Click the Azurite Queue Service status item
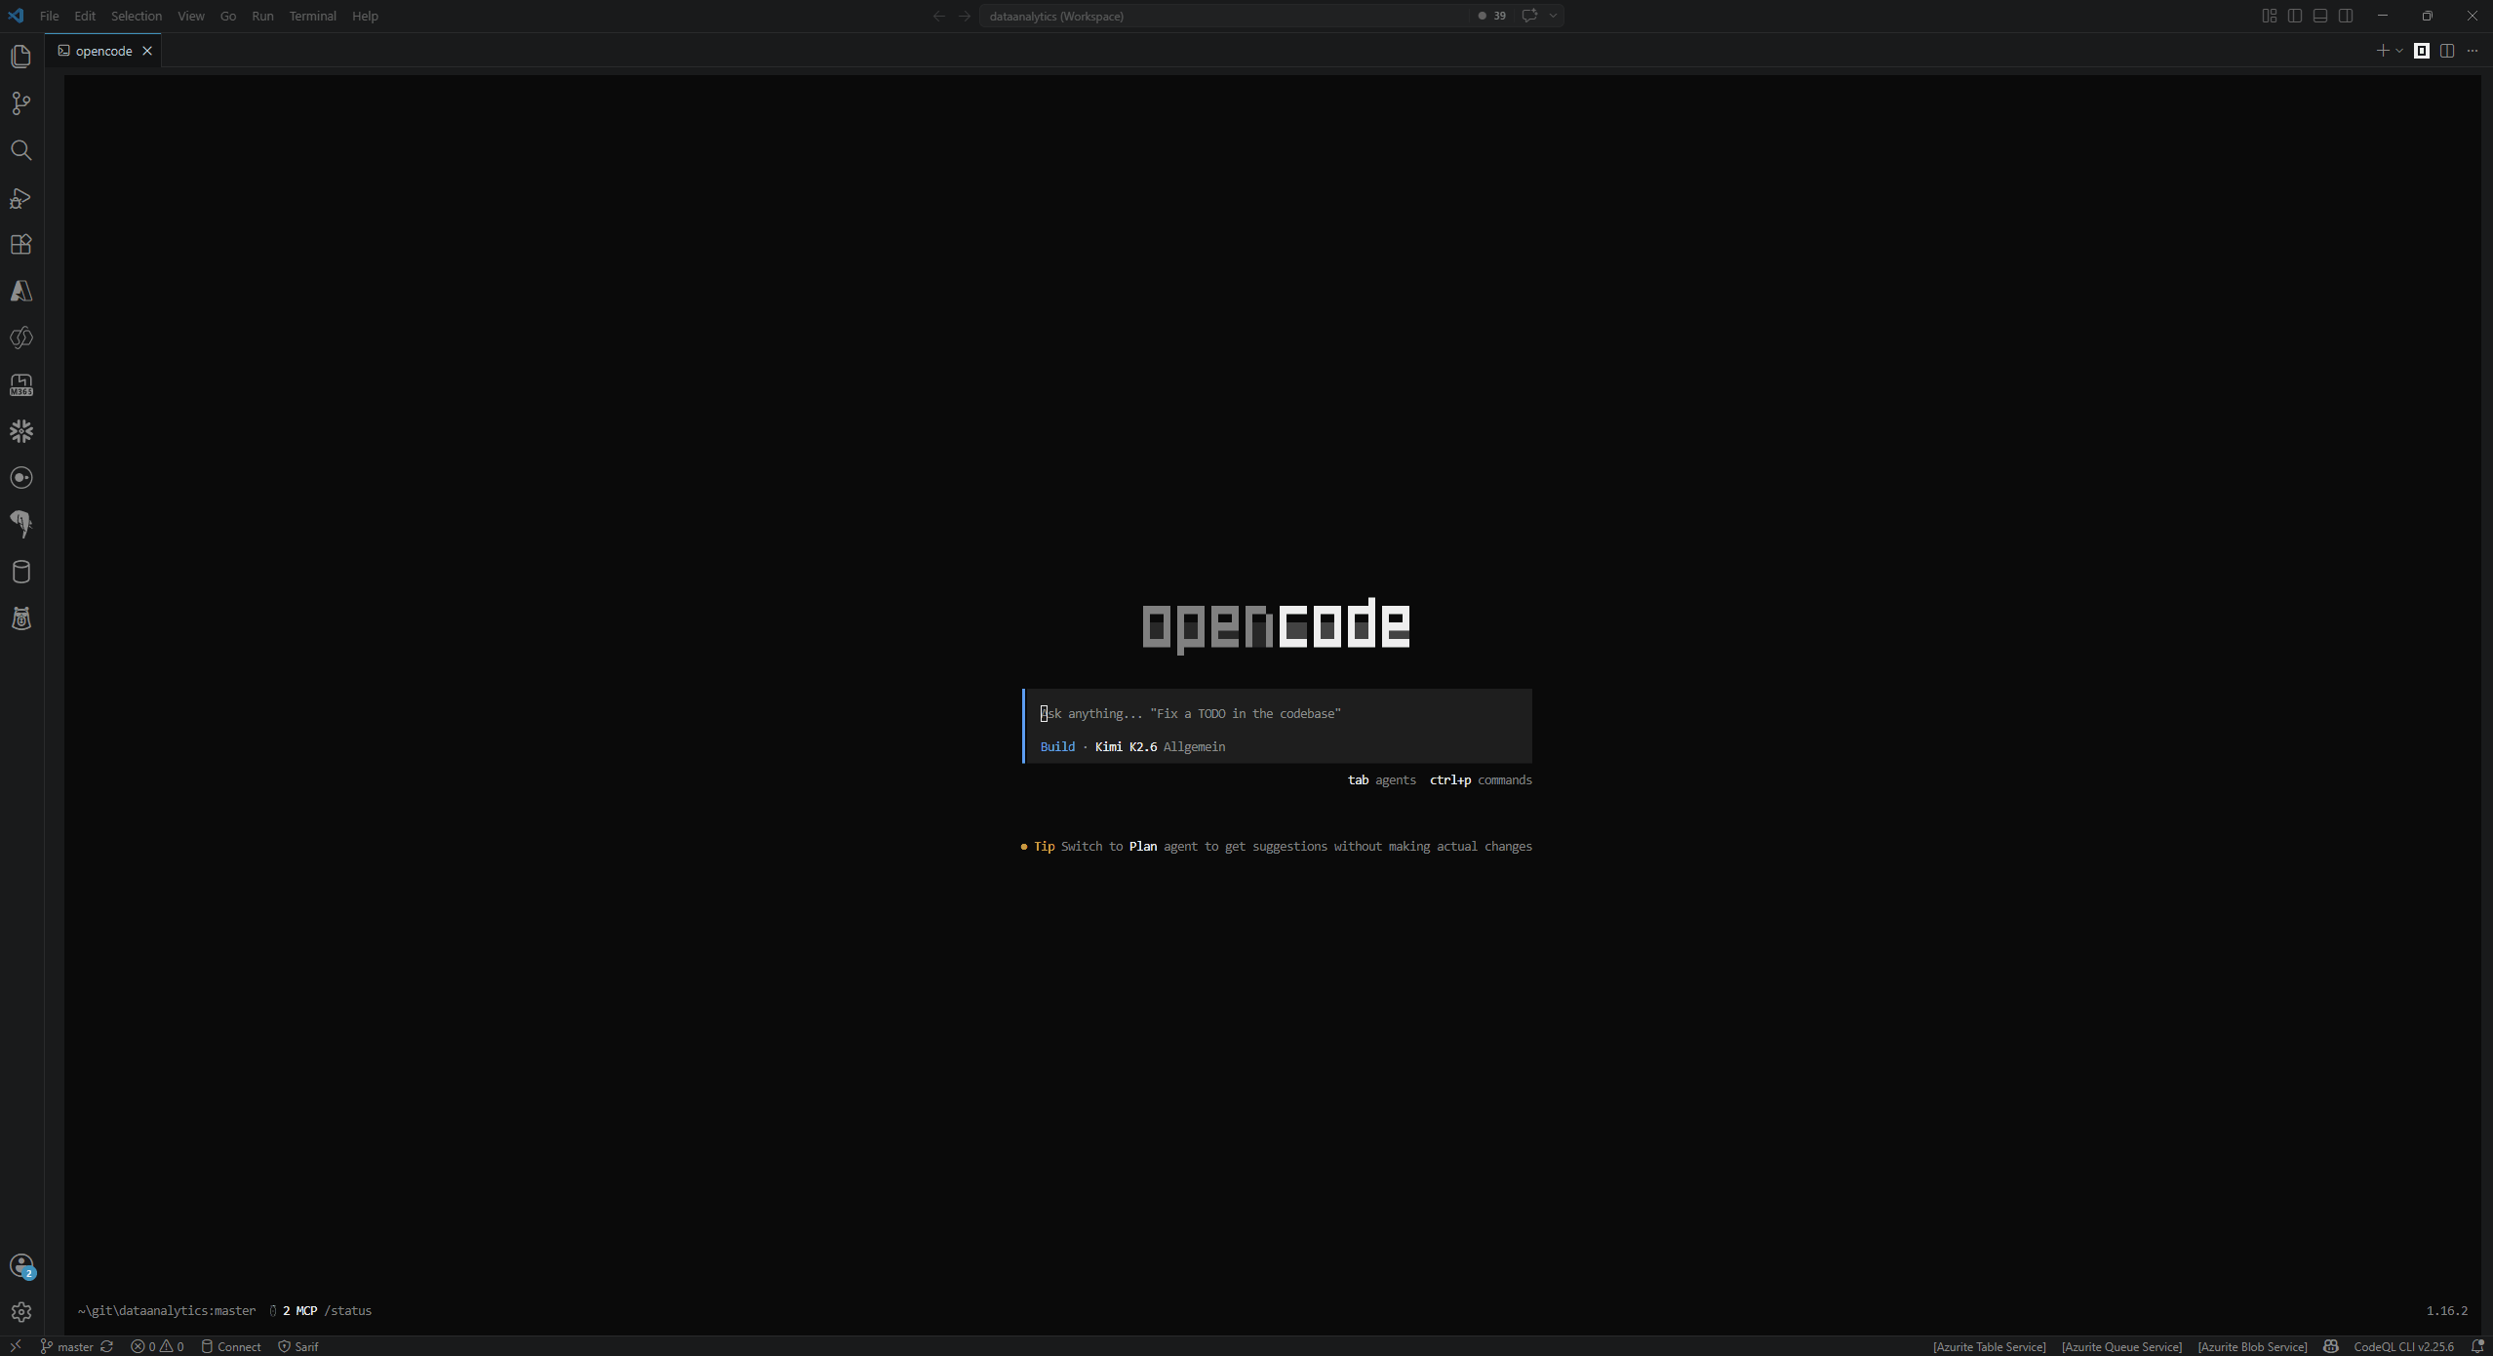 2121,1346
